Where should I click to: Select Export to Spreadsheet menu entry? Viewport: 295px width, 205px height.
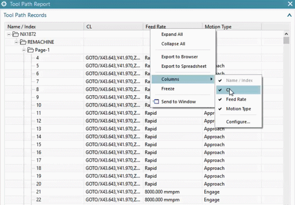[184, 67]
